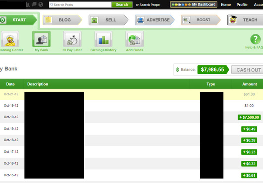
Task: Click the green dollar sign balance icon
Action: pyautogui.click(x=177, y=70)
